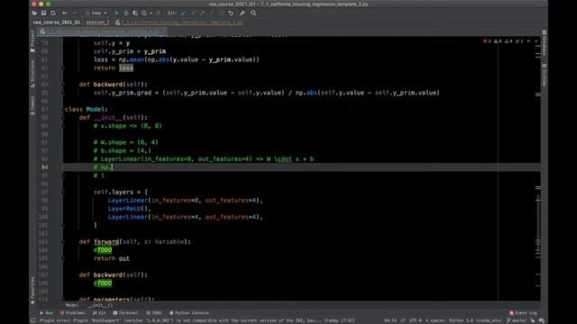Open settings via the wrench icon
The height and width of the screenshot is (324, 577).
pyautogui.click(x=243, y=13)
